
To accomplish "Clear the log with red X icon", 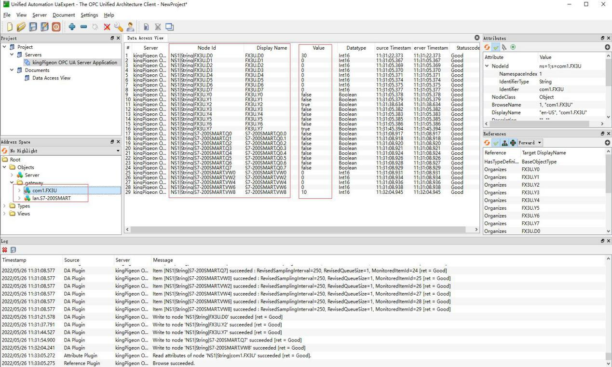I will [4, 250].
